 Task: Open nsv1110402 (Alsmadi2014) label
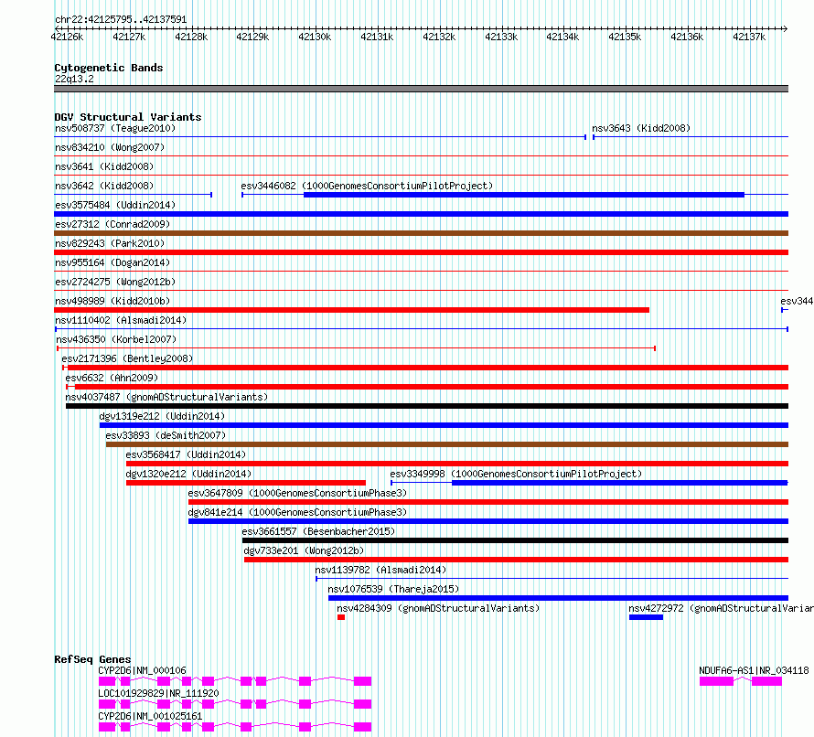(121, 320)
